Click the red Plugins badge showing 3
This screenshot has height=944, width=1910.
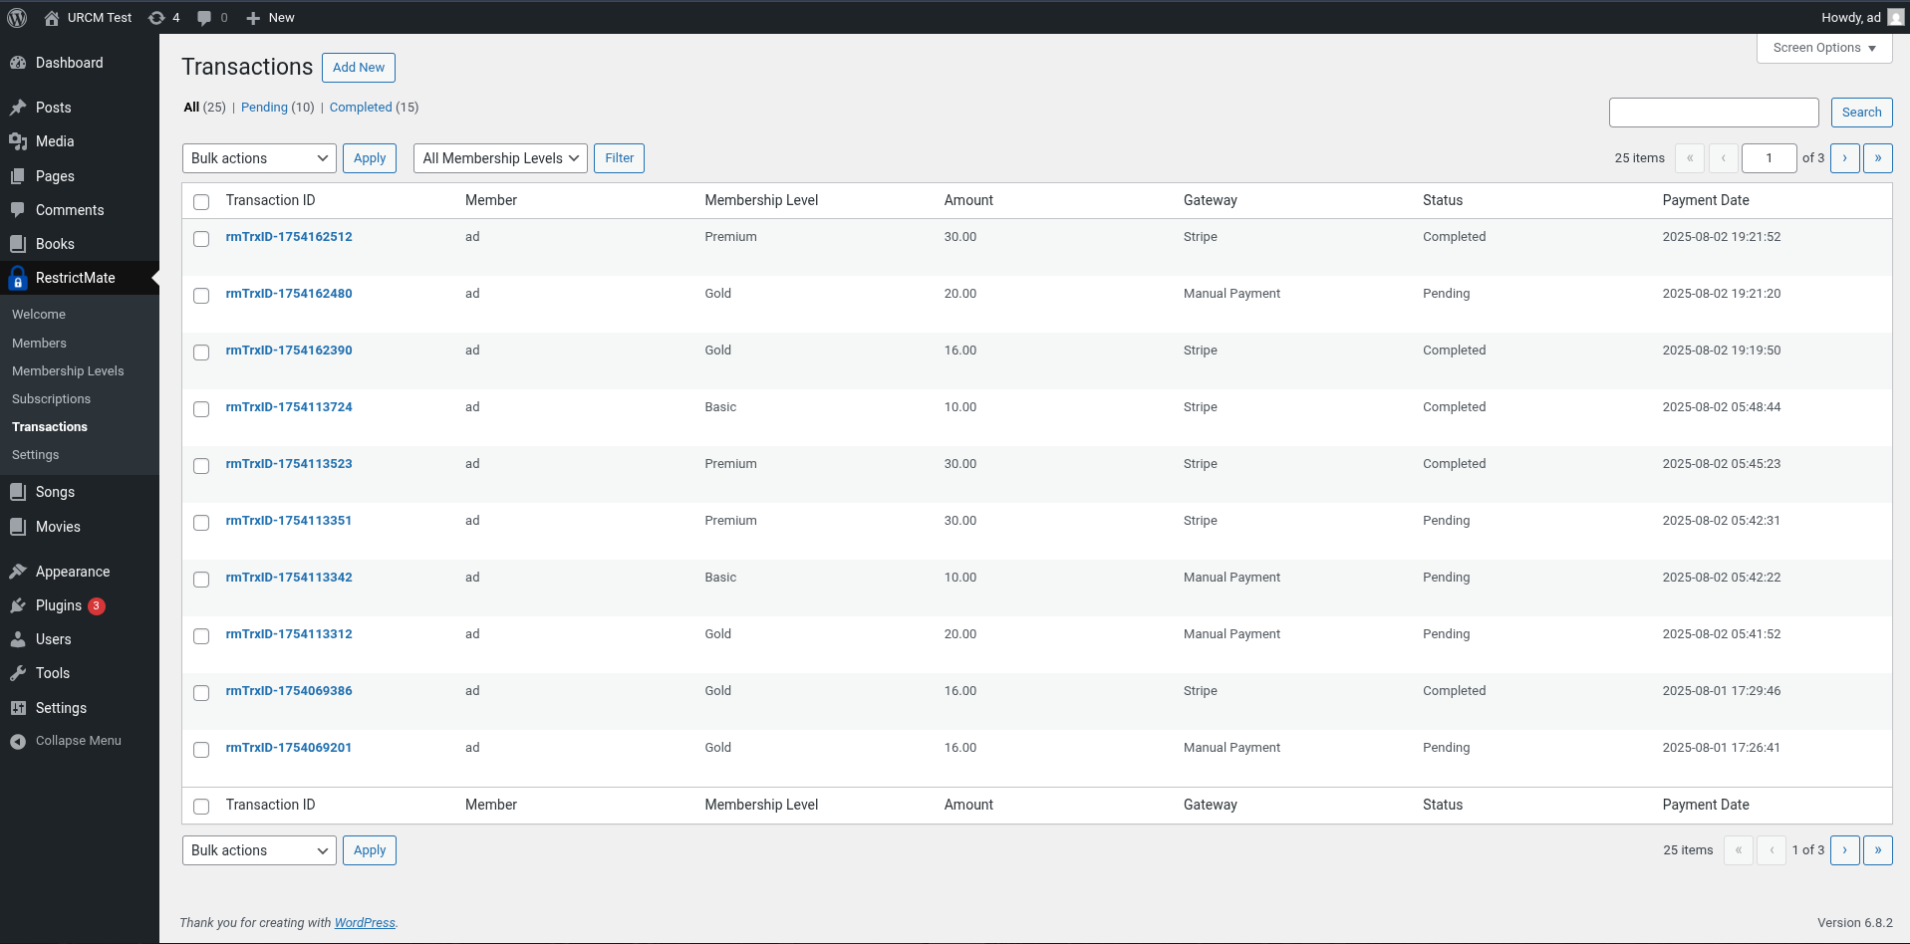pos(97,605)
